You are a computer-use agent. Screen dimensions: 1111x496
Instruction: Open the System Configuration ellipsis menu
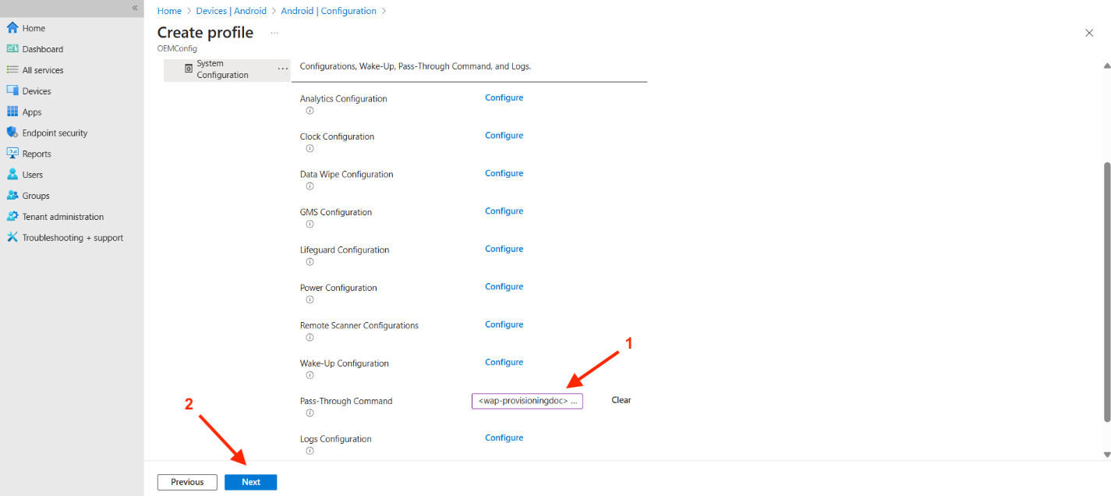point(283,69)
